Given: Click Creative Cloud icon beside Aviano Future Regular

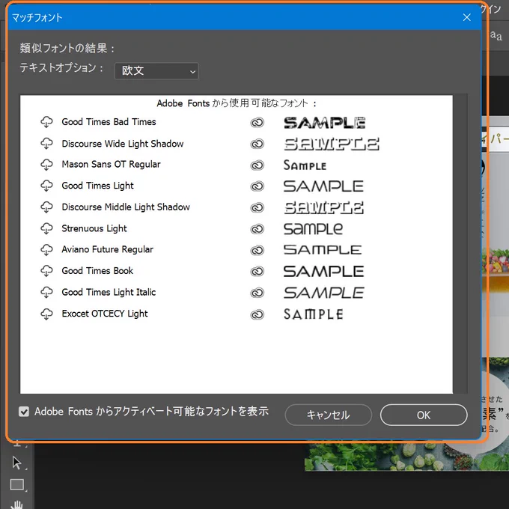Looking at the screenshot, I should (257, 250).
